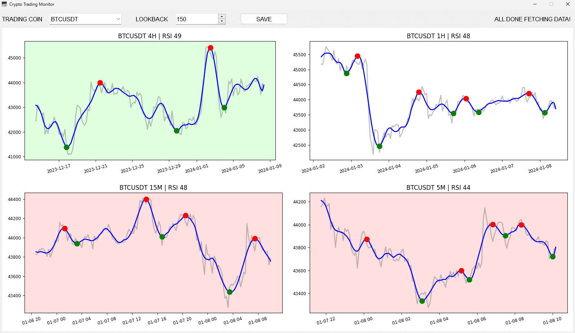This screenshot has height=333, width=575.
Task: Select the top red marker in 1H chart
Action: (x=357, y=56)
